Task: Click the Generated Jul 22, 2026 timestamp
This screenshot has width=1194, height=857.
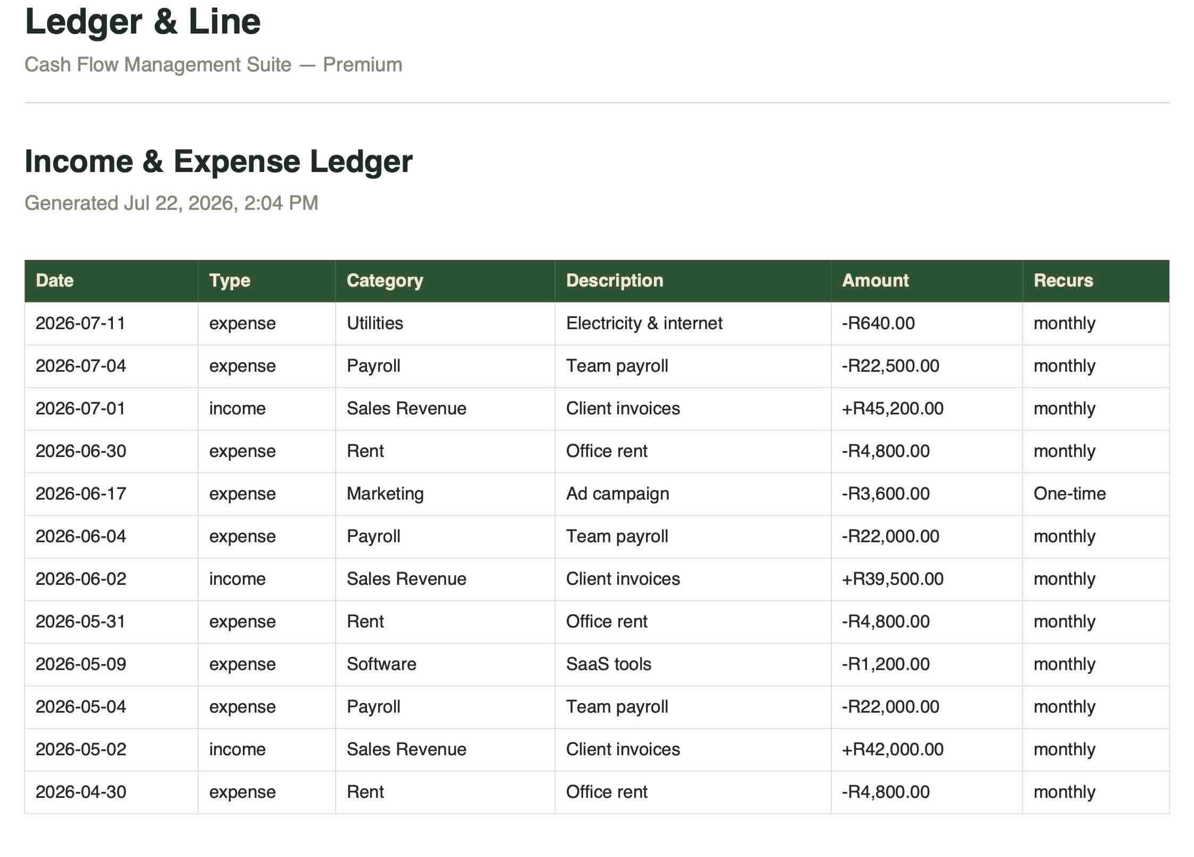Action: (x=171, y=203)
